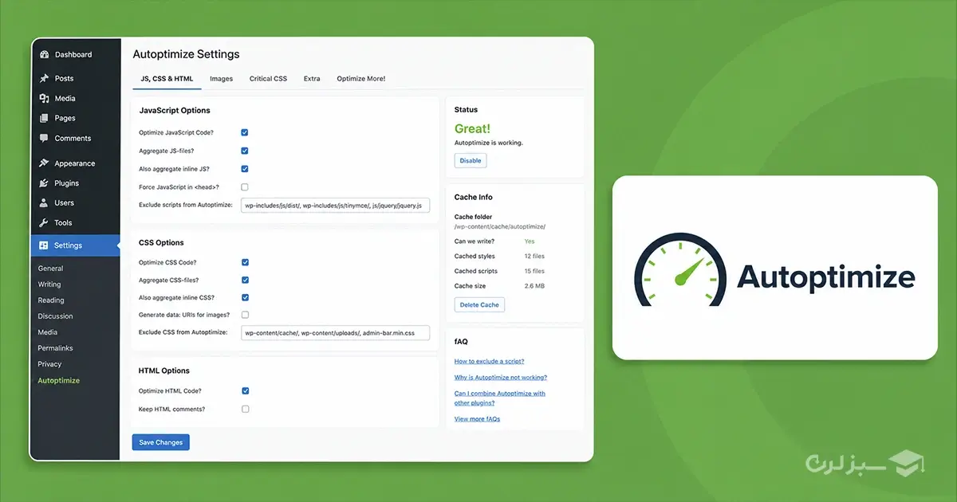Click the Plugins plug icon

point(44,183)
